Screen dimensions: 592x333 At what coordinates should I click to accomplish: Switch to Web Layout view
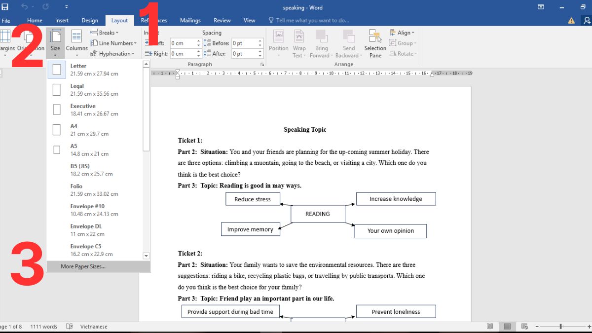click(x=524, y=327)
